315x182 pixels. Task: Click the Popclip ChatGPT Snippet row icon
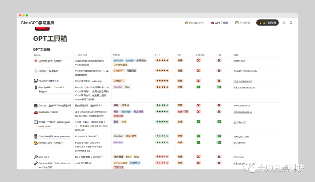click(x=36, y=88)
